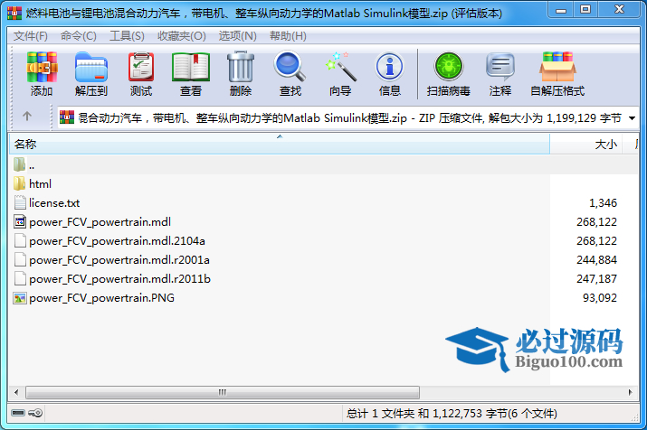This screenshot has width=647, height=430.
Task: Close the WinRAR window
Action: point(619,10)
